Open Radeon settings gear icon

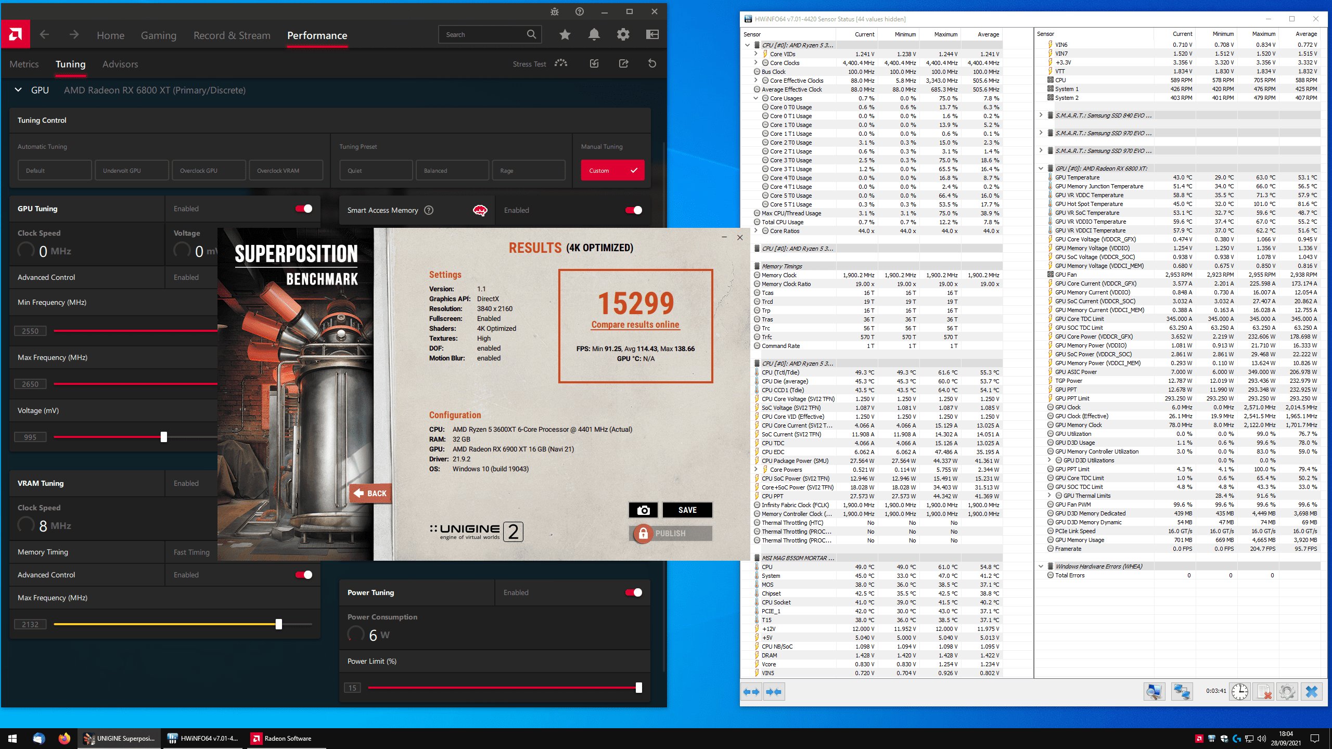623,35
